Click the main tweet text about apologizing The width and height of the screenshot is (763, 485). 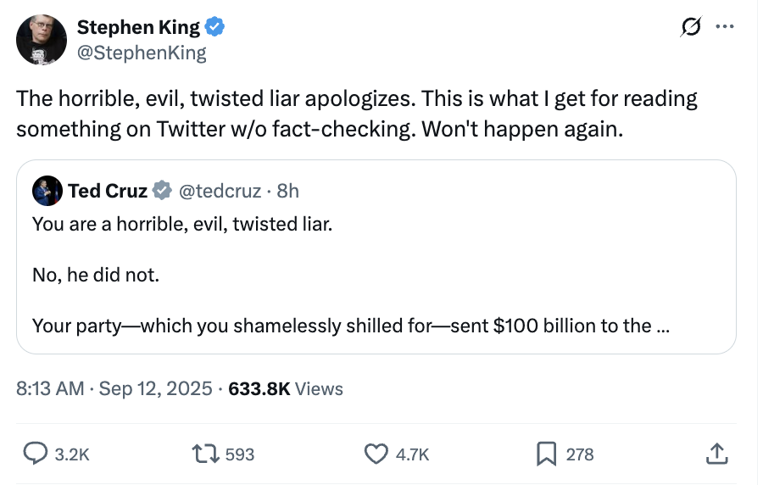[356, 114]
